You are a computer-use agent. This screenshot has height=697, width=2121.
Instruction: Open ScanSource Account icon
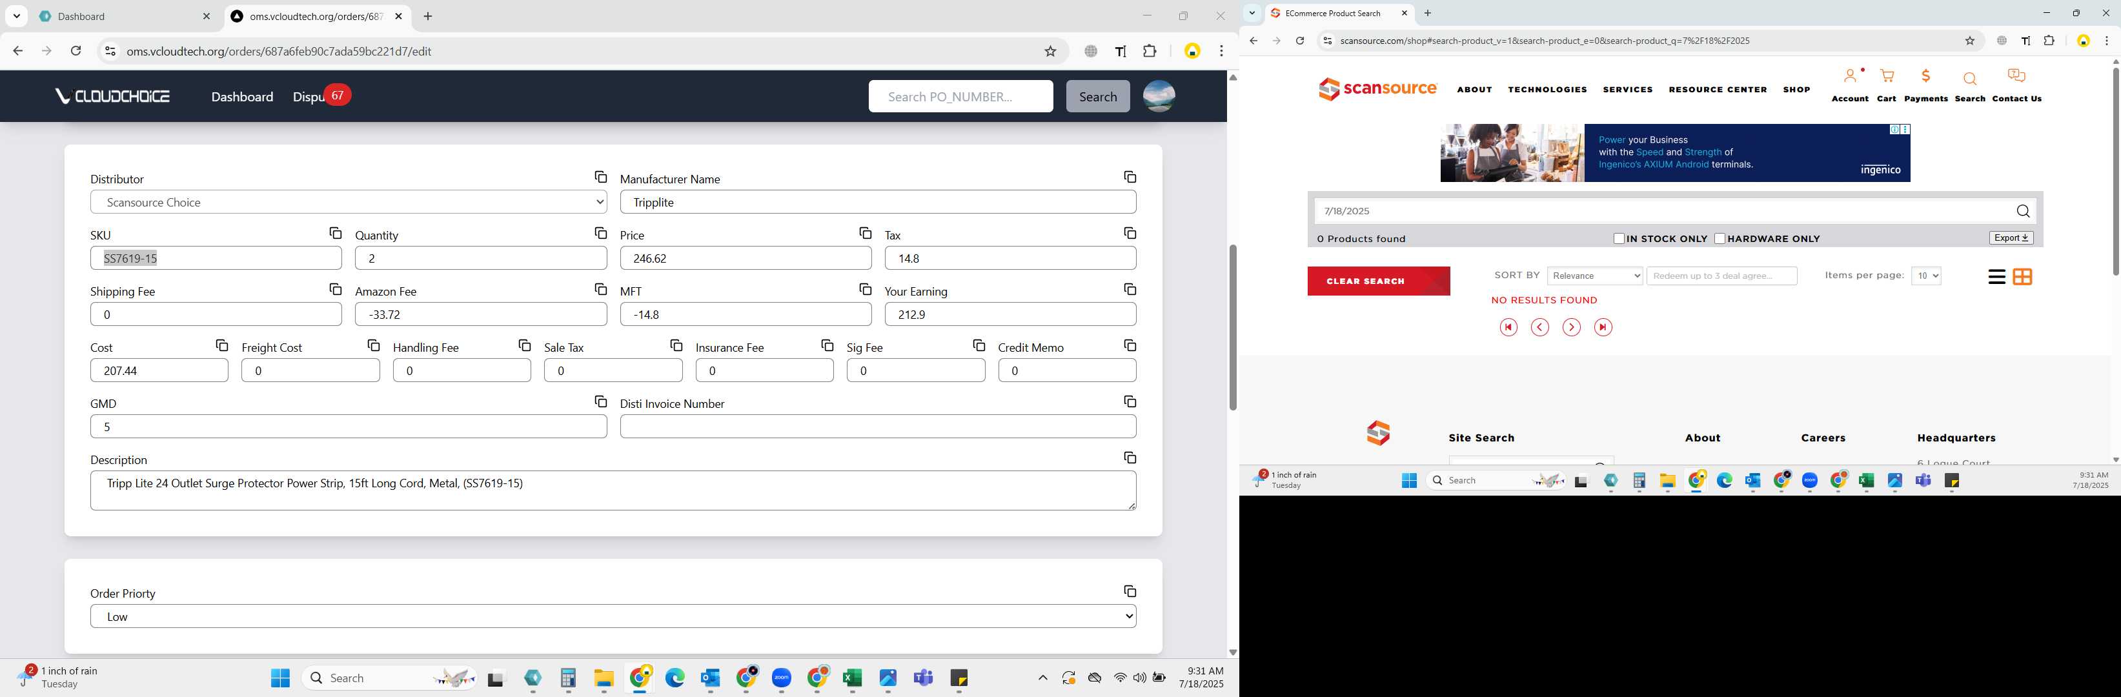(x=1849, y=76)
